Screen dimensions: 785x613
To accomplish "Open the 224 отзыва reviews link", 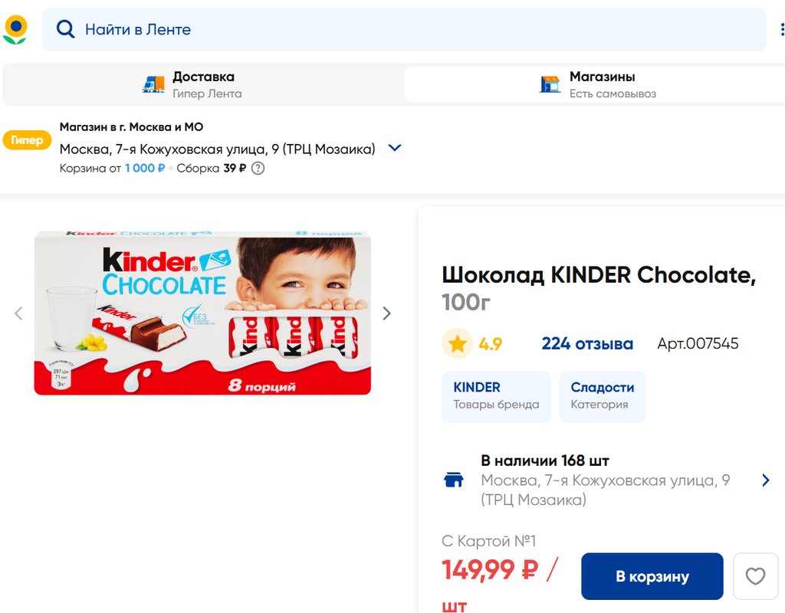I will tap(587, 344).
